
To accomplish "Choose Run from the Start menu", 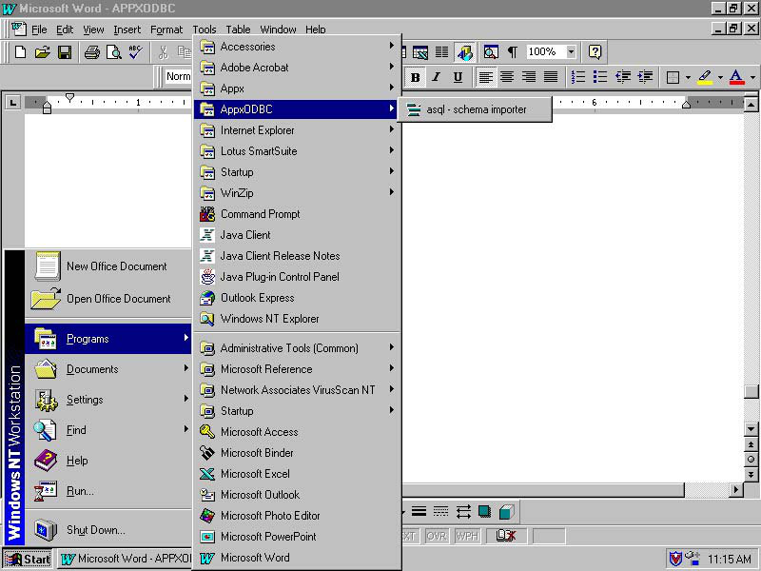I will click(x=108, y=491).
